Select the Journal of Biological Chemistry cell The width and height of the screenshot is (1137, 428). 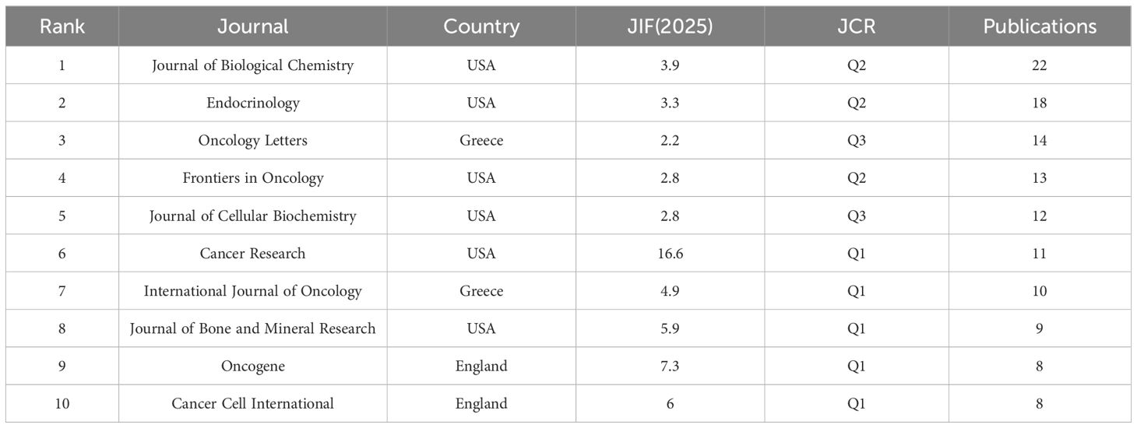pyautogui.click(x=252, y=65)
